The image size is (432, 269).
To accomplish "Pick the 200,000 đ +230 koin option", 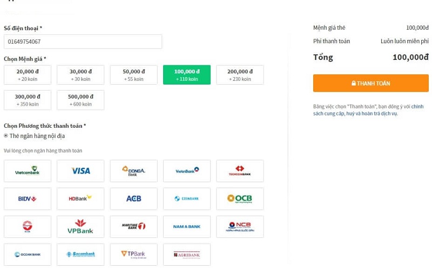I will tap(240, 75).
